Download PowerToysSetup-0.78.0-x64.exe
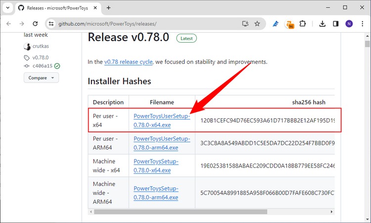The width and height of the screenshot is (371, 223). point(156,166)
